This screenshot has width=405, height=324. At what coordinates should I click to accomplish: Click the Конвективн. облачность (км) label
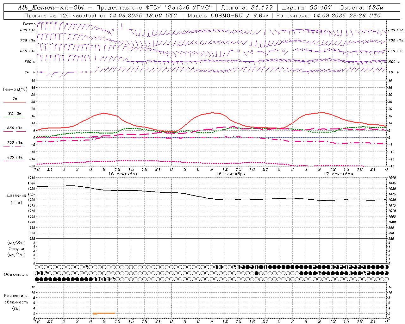[x=16, y=302]
